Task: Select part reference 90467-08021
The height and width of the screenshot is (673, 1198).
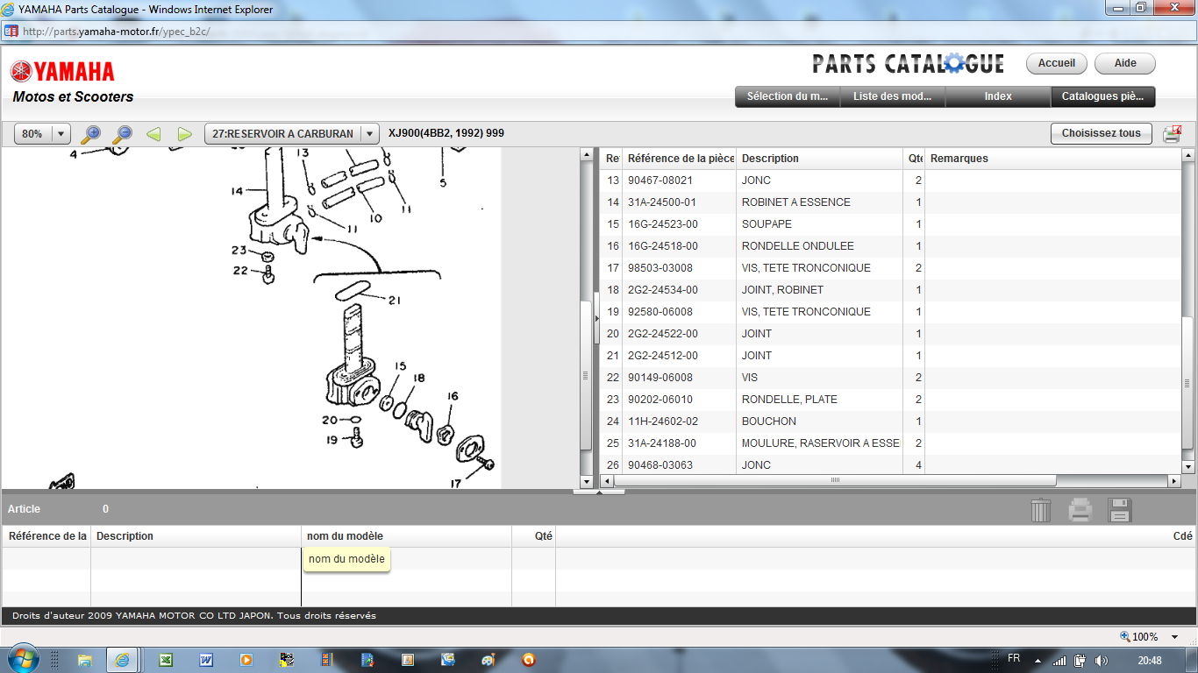Action: (660, 181)
